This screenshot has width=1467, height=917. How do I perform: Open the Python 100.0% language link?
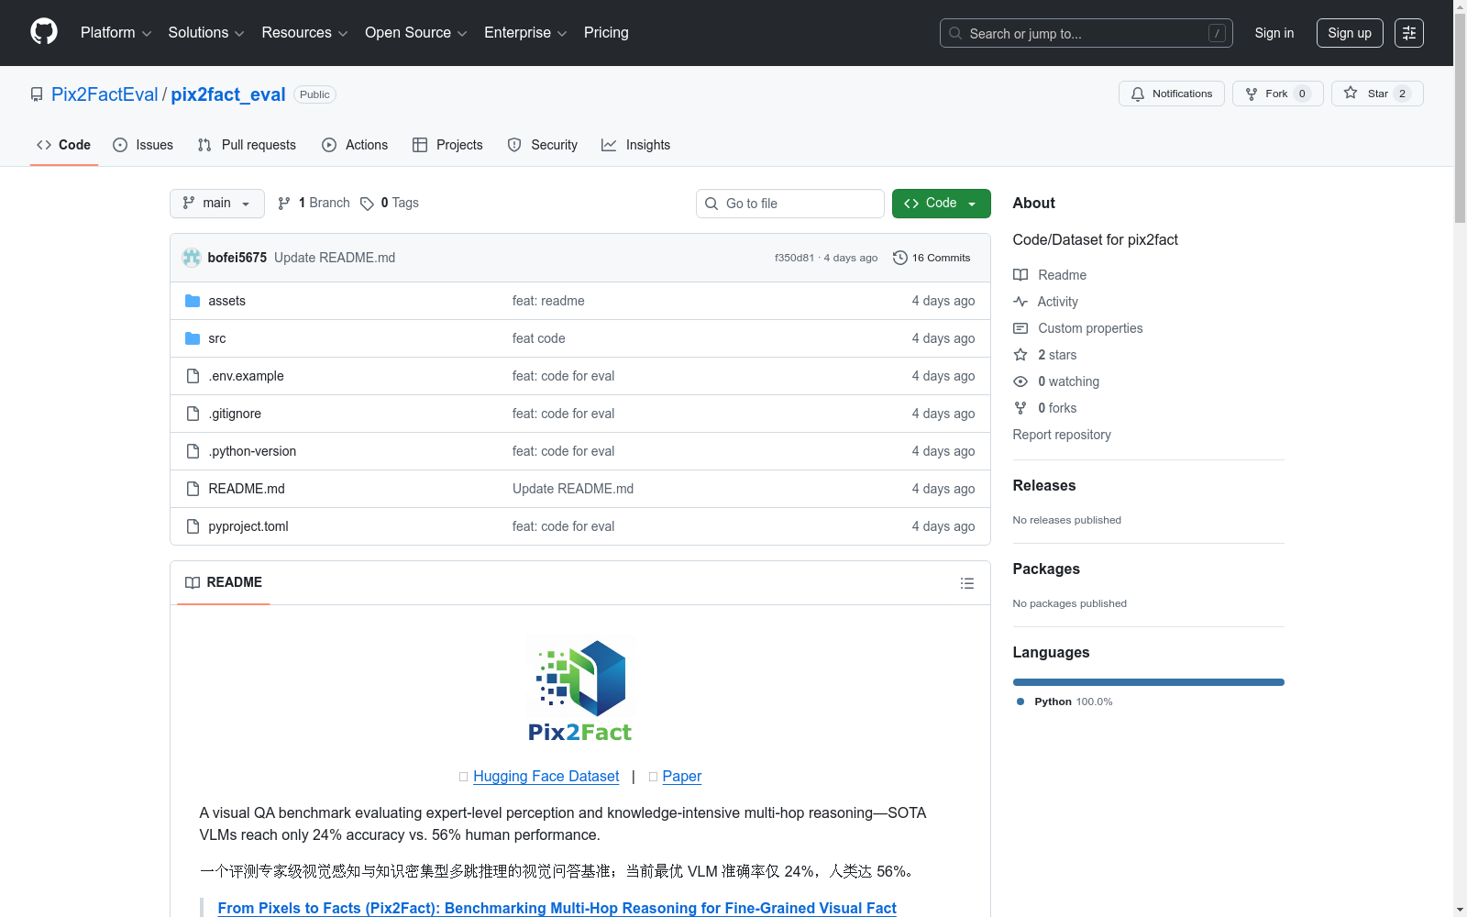[1064, 702]
